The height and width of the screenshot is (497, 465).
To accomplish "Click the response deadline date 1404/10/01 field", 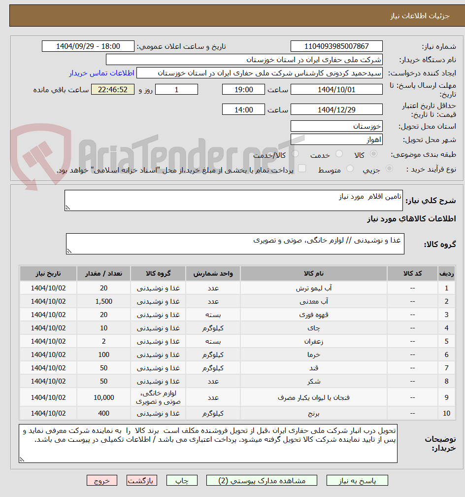I will pos(336,89).
